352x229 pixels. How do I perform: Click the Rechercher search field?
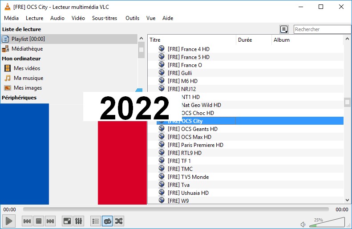click(322, 29)
